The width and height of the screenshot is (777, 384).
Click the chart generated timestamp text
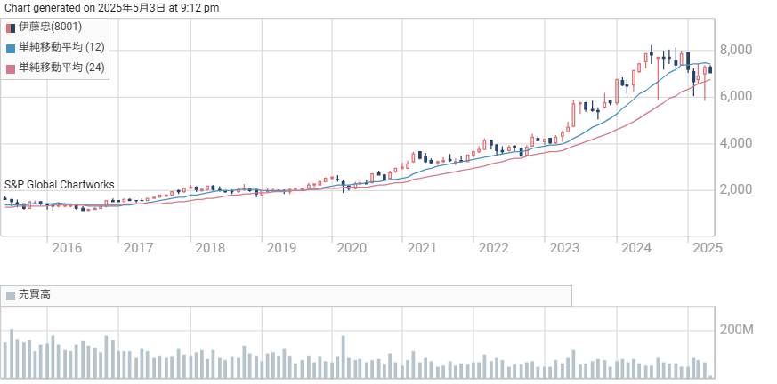111,8
